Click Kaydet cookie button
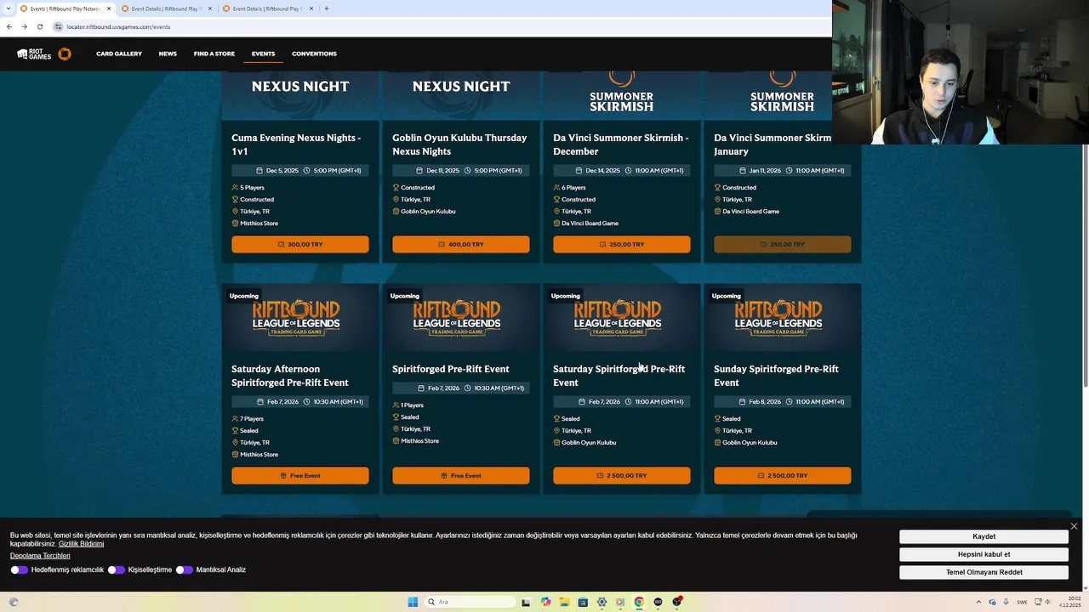 [x=984, y=536]
